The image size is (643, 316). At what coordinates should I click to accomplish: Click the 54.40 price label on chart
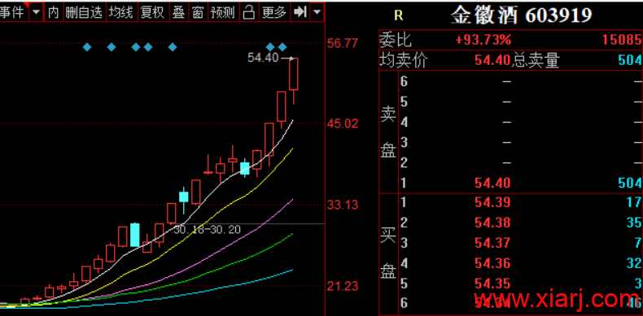click(x=263, y=58)
